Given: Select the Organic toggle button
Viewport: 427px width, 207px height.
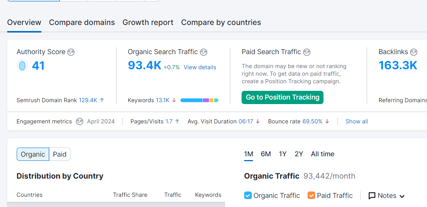Looking at the screenshot, I should point(33,154).
